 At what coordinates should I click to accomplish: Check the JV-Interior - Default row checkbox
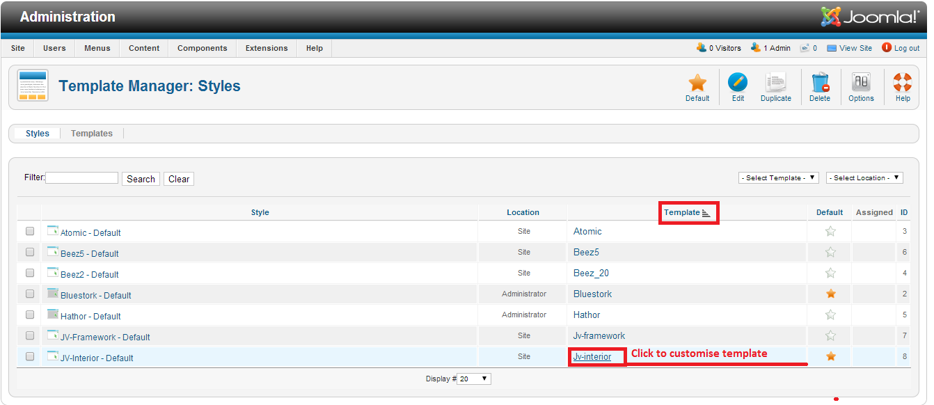[x=30, y=356]
